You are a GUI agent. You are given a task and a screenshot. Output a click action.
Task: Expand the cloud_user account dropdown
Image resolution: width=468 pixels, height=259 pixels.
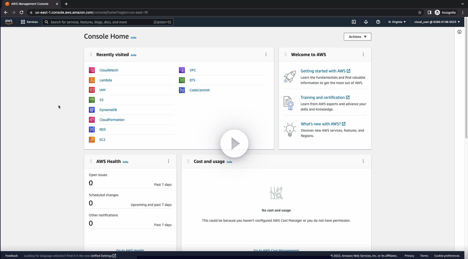tap(437, 22)
